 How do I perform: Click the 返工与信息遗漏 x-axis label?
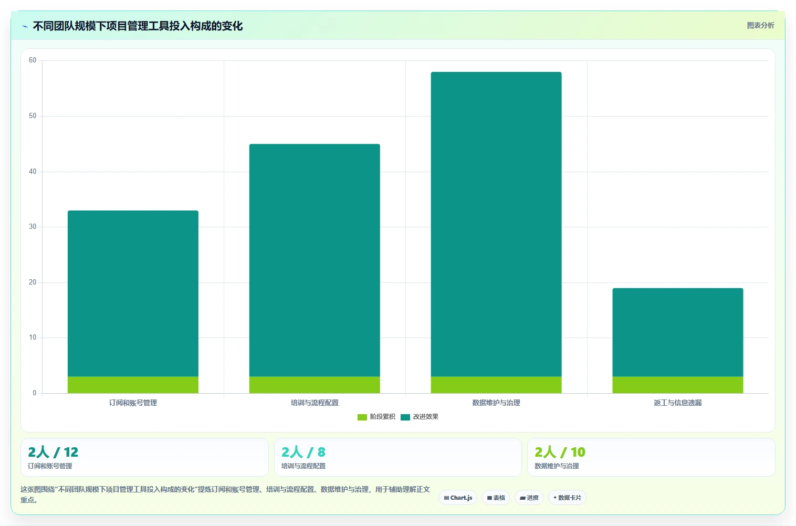(678, 403)
